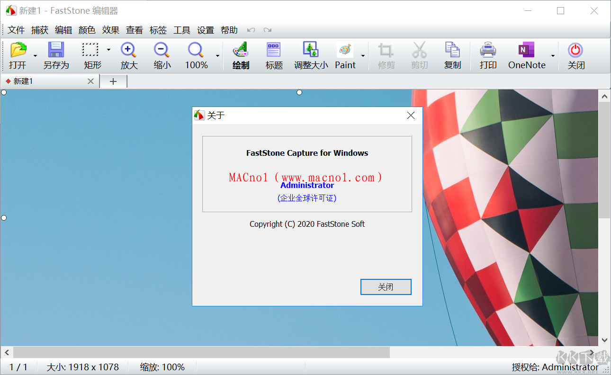This screenshot has width=611, height=375.
Task: Click the vertical scrollbar thumb
Action: pyautogui.click(x=604, y=160)
